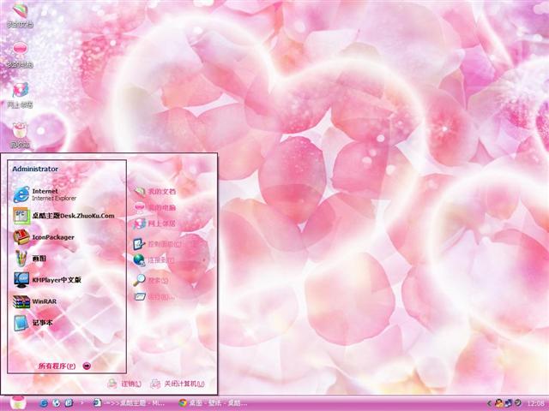Click the pink Start button on taskbar
Screen dimensions: 549x411
pyautogui.click(x=17, y=403)
